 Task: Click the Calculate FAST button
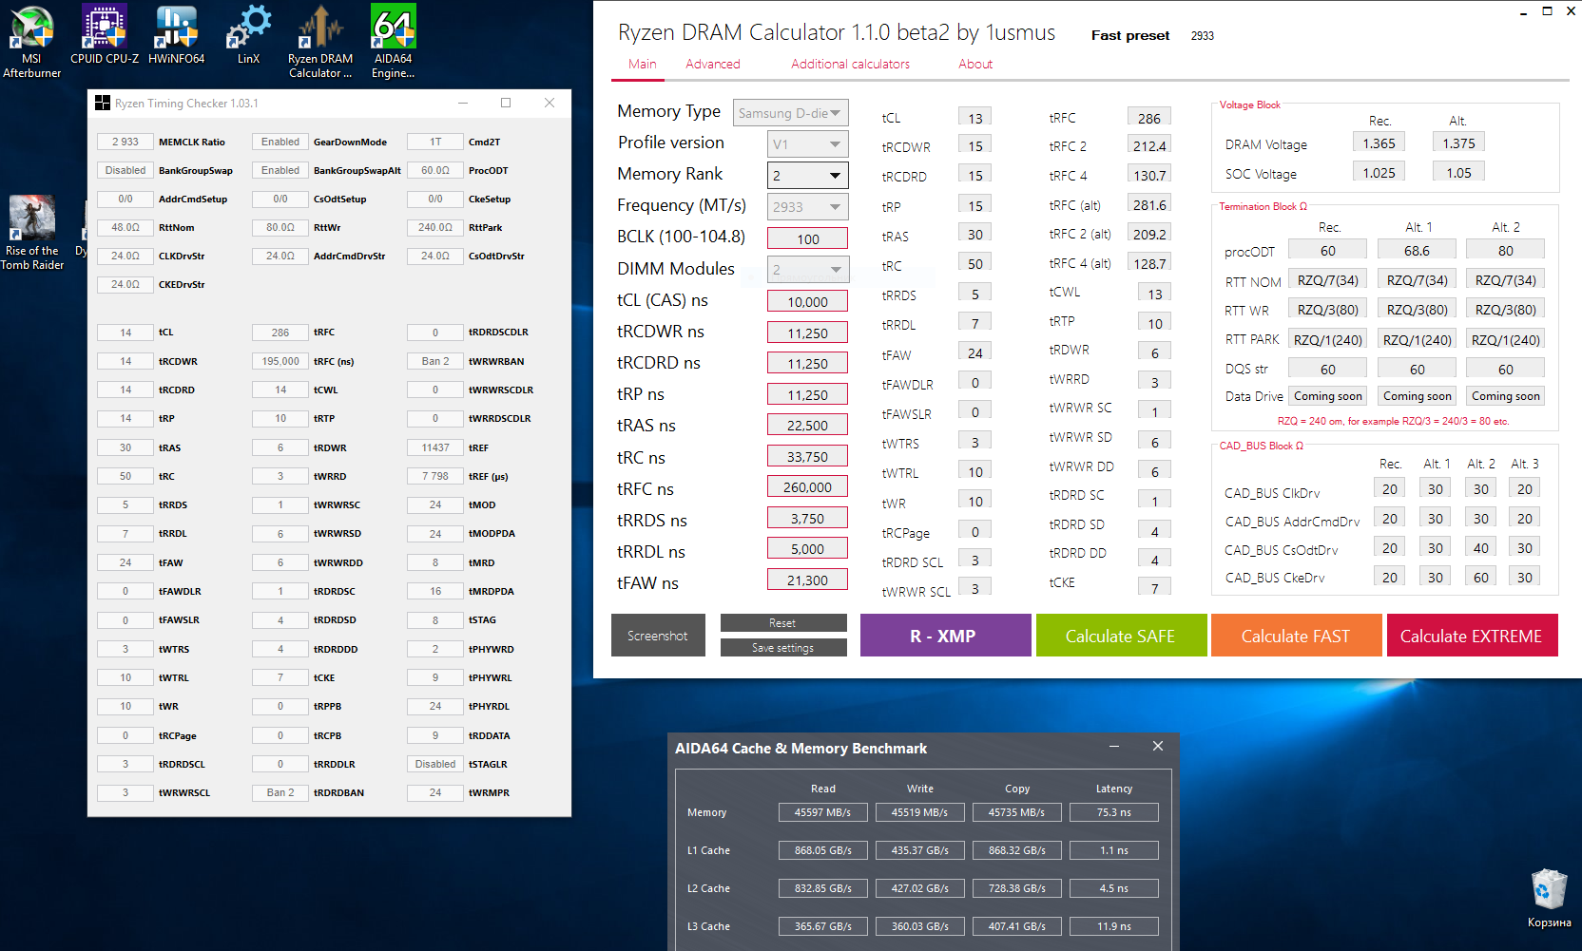1296,636
